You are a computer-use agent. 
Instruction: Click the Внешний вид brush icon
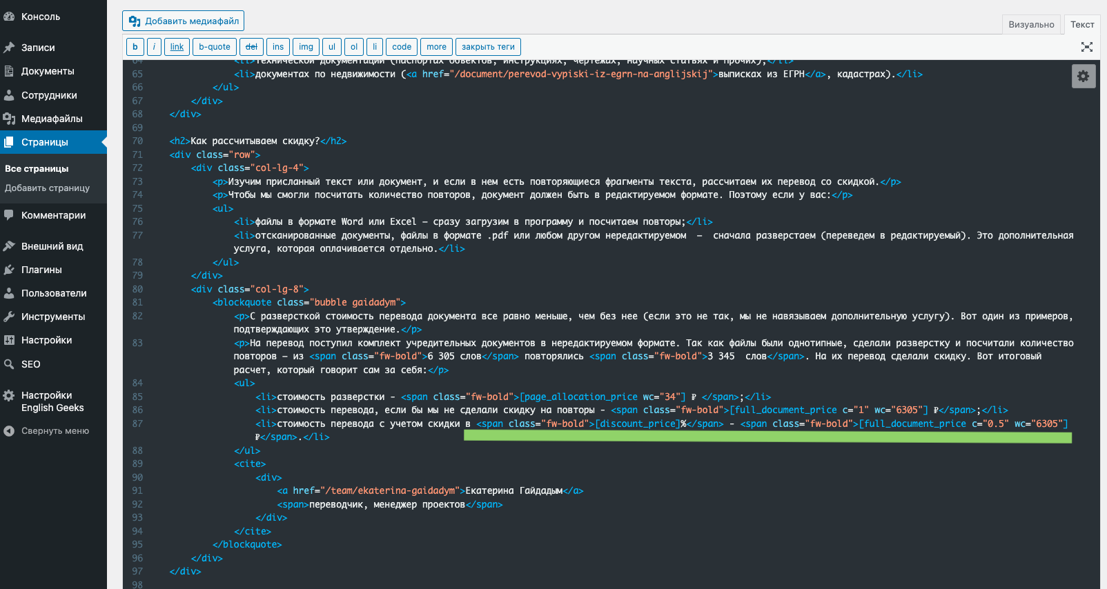pyautogui.click(x=9, y=246)
